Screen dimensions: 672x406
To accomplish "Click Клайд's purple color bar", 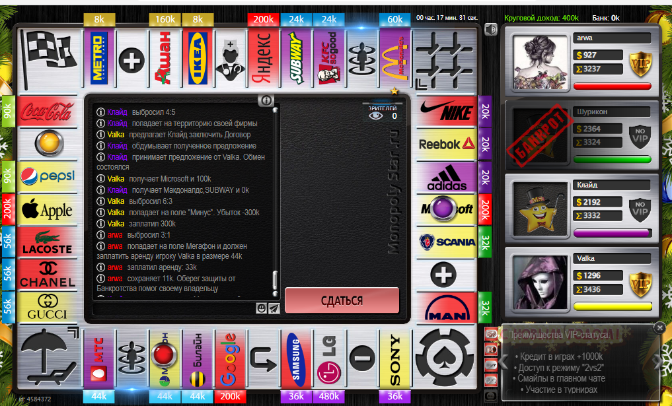I will click(x=613, y=233).
